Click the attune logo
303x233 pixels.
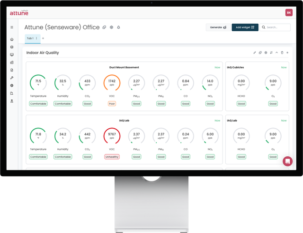19,13
